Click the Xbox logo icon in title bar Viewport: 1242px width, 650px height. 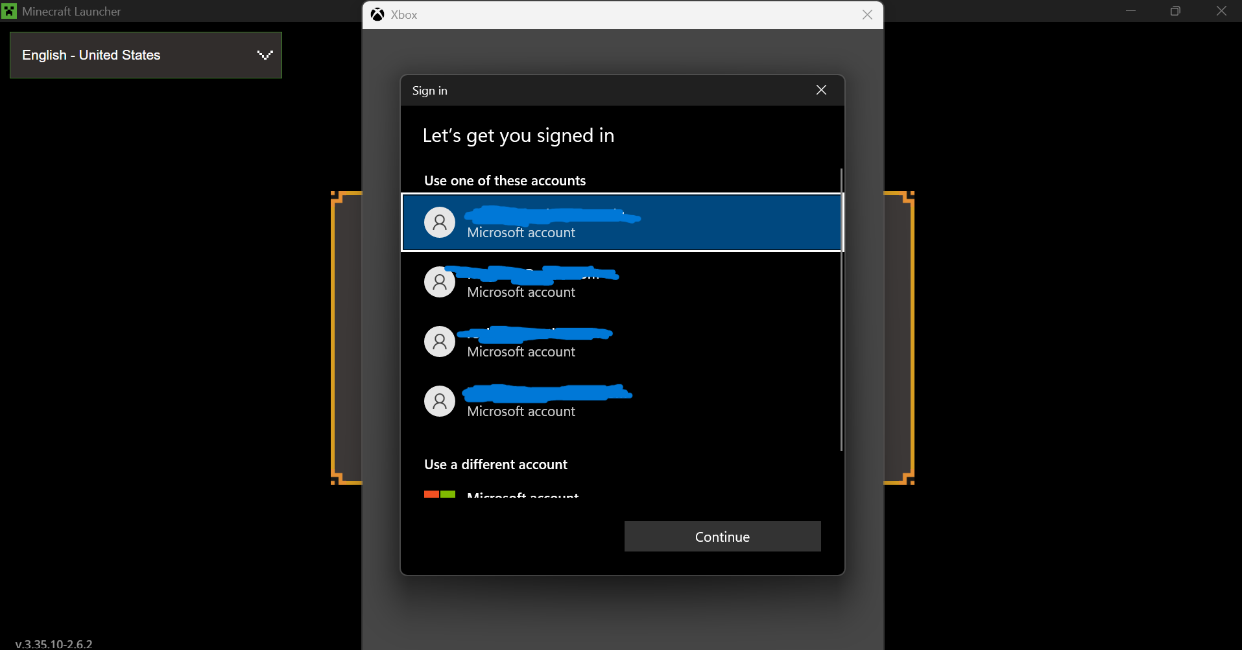[377, 14]
